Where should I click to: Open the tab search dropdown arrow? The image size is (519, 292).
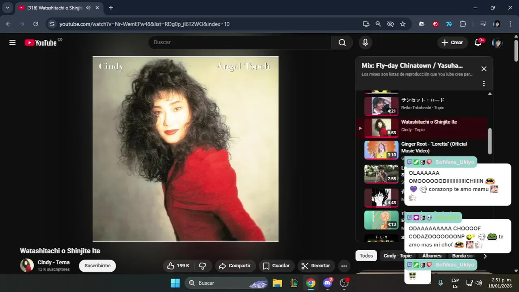7,8
